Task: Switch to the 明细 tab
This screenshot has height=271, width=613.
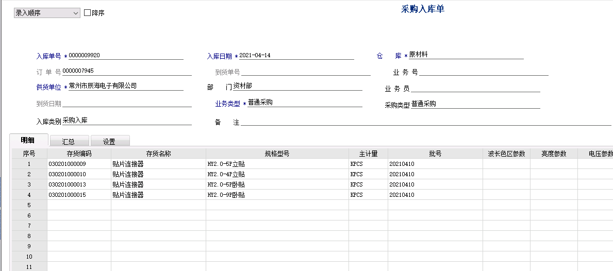Action: click(x=28, y=140)
